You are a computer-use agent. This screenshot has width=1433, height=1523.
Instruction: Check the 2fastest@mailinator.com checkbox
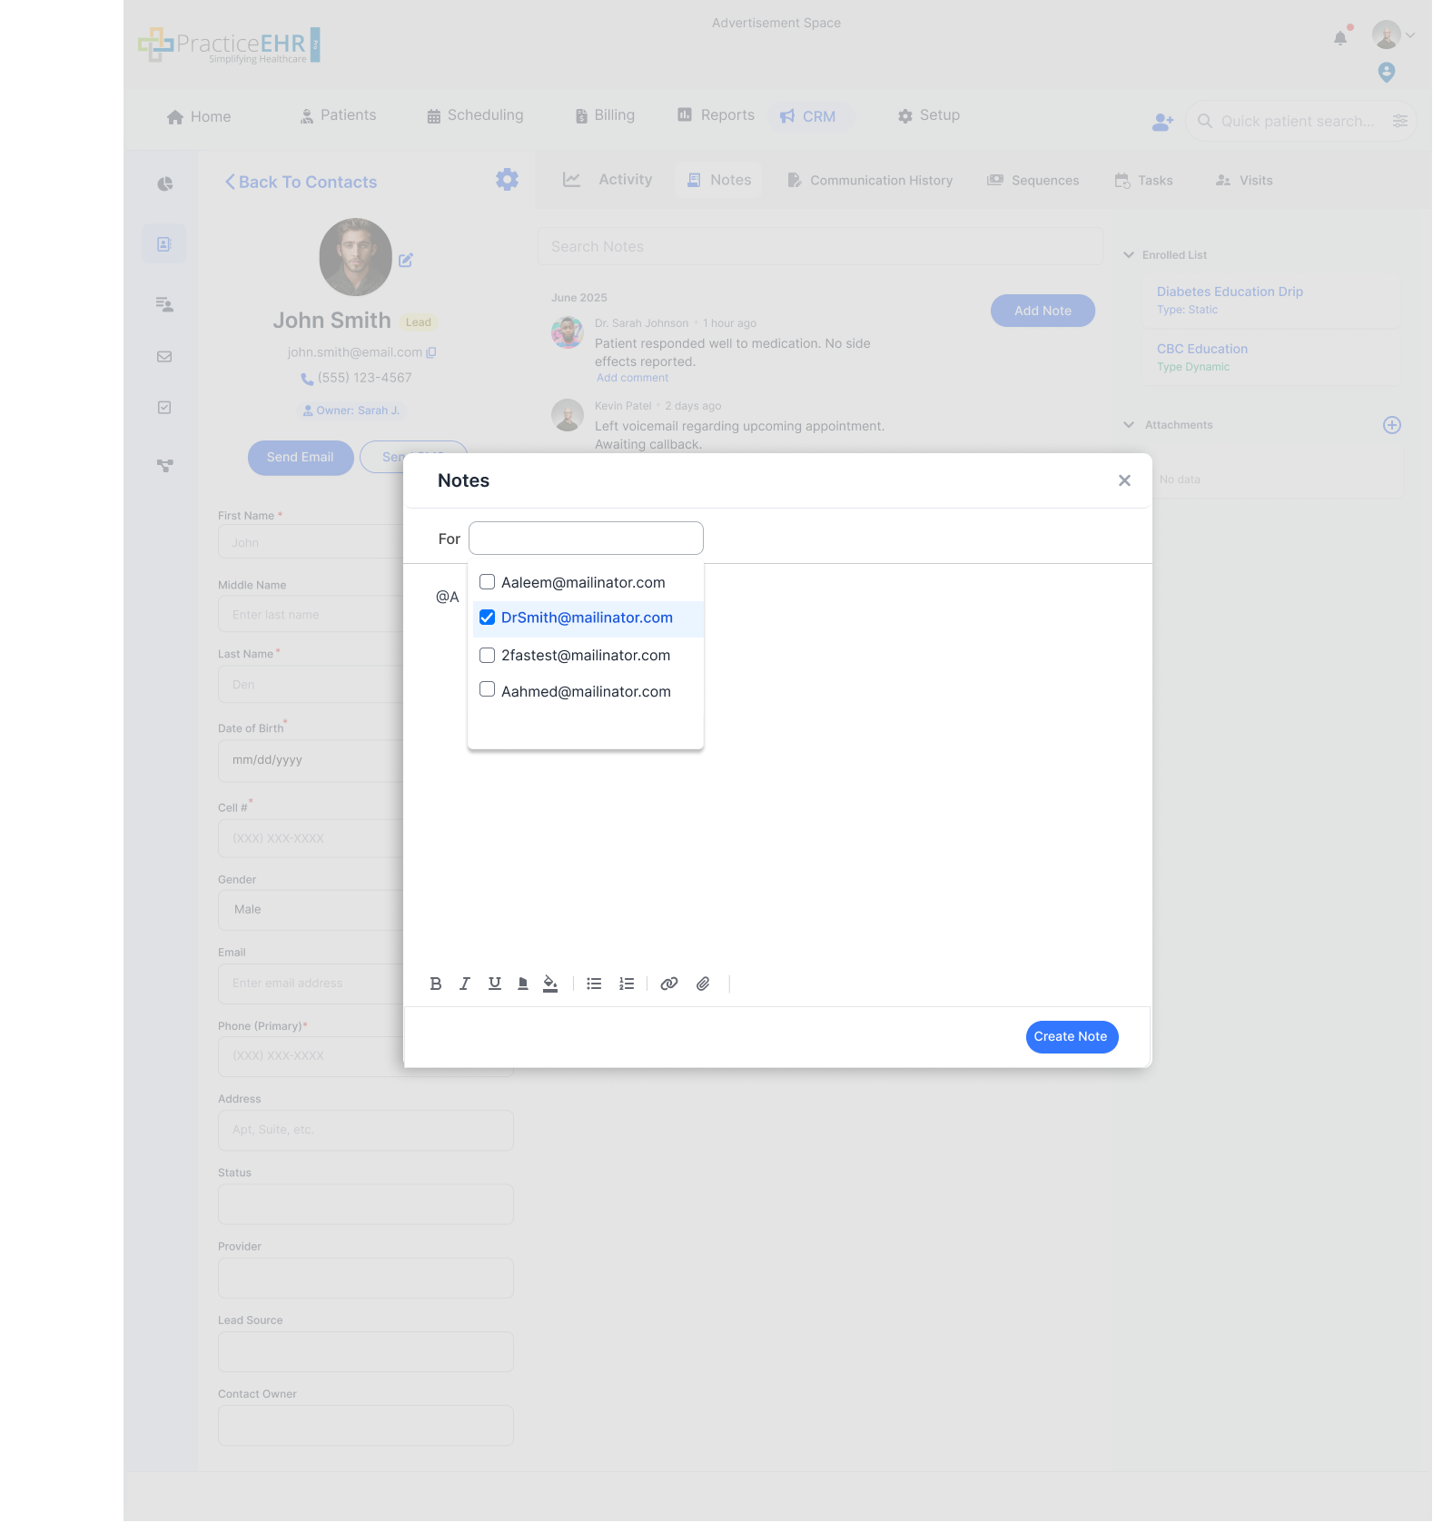tap(488, 655)
